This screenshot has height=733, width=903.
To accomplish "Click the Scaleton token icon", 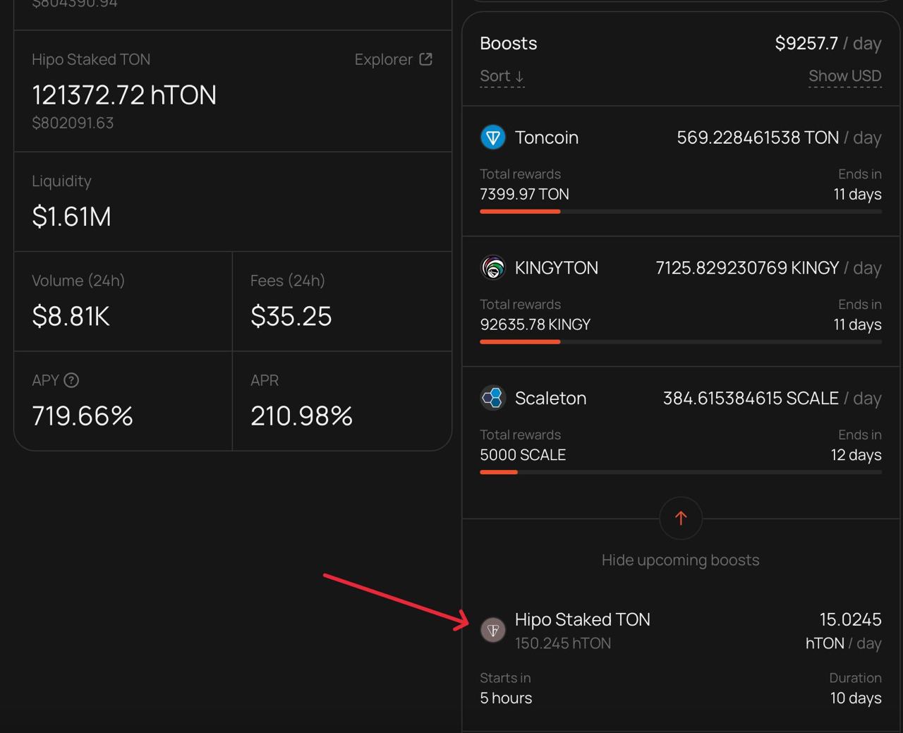I will (493, 398).
